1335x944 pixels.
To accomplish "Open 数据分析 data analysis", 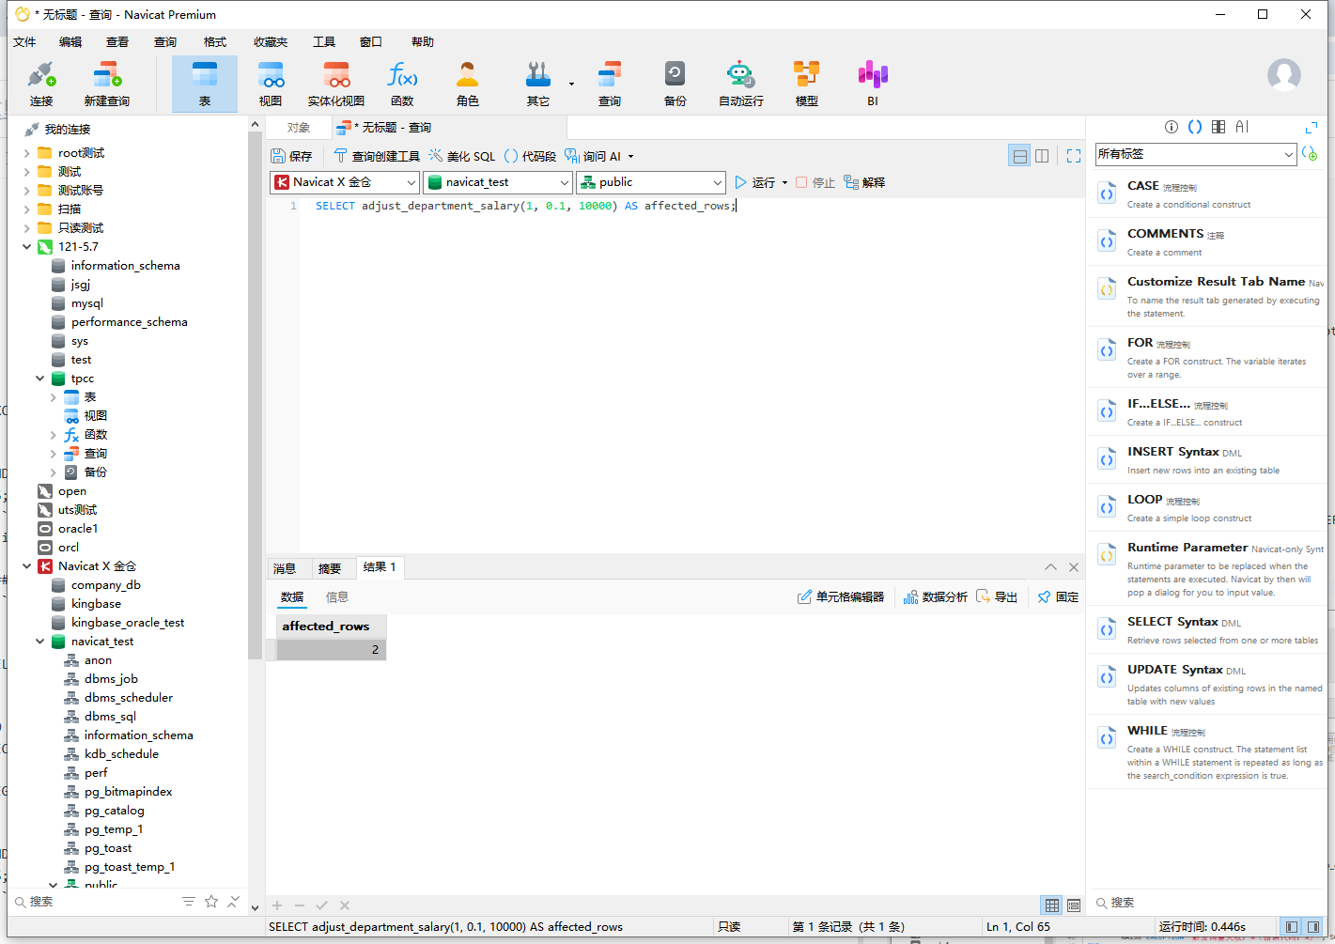I will [x=936, y=596].
